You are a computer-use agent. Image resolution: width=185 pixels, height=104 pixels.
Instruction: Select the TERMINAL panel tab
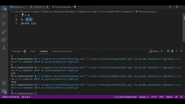coord(44,51)
